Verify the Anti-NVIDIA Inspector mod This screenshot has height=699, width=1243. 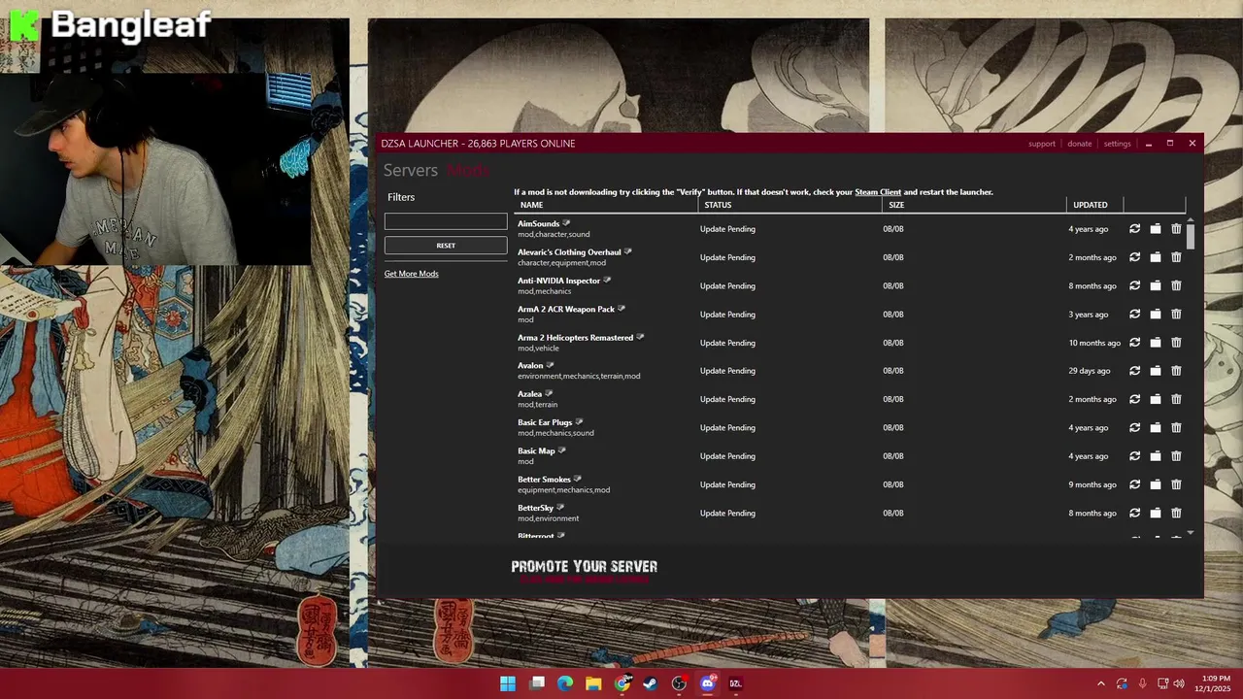pos(1134,286)
